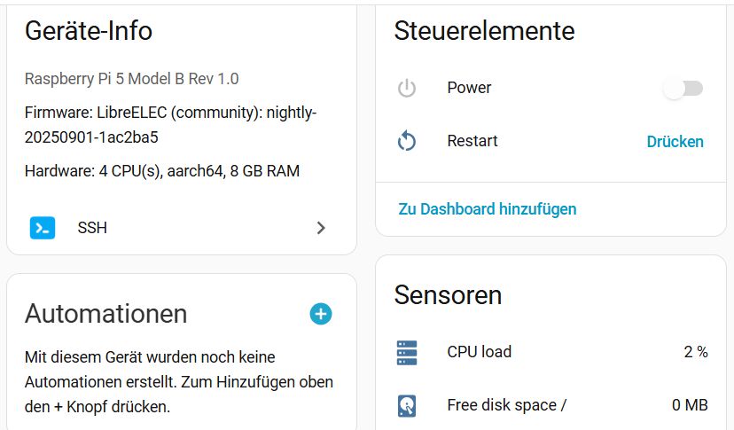734x430 pixels.
Task: Click the Firmware LibreELEC info text
Action: tap(170, 125)
